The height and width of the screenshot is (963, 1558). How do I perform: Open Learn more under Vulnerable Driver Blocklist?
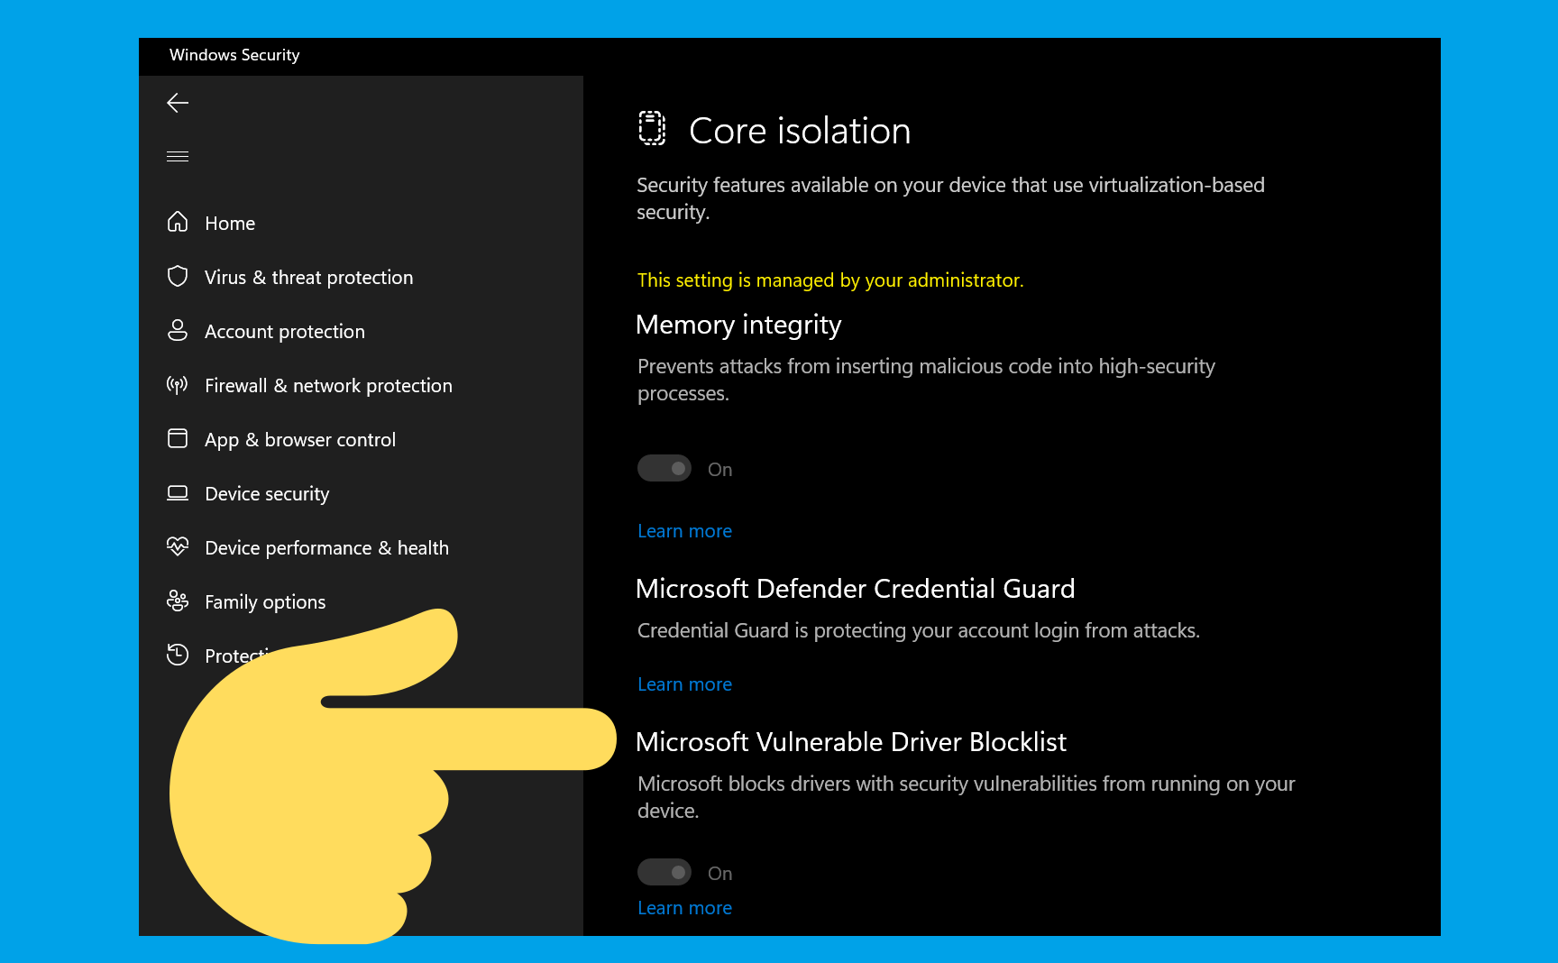(x=684, y=908)
